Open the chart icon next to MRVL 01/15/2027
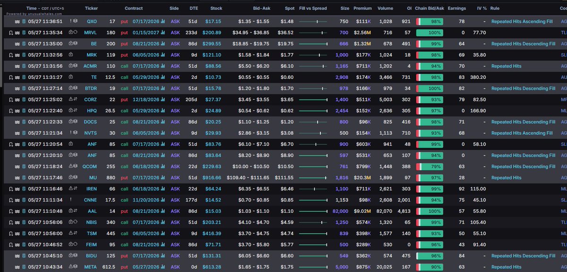Image resolution: width=567 pixels, height=272 pixels. (x=163, y=33)
